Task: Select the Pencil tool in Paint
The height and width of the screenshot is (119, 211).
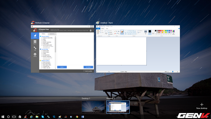Action: click(115, 31)
